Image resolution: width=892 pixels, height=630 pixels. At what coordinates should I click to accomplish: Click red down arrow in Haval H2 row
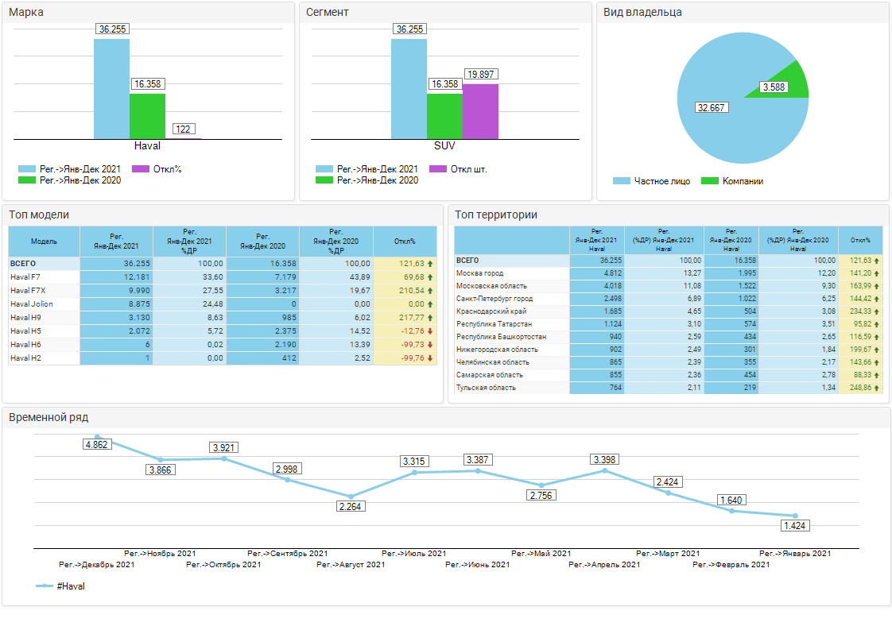(430, 358)
